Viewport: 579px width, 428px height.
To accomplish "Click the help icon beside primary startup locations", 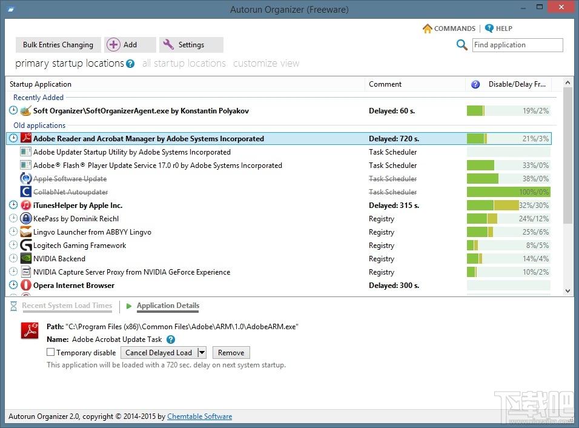I will click(130, 64).
